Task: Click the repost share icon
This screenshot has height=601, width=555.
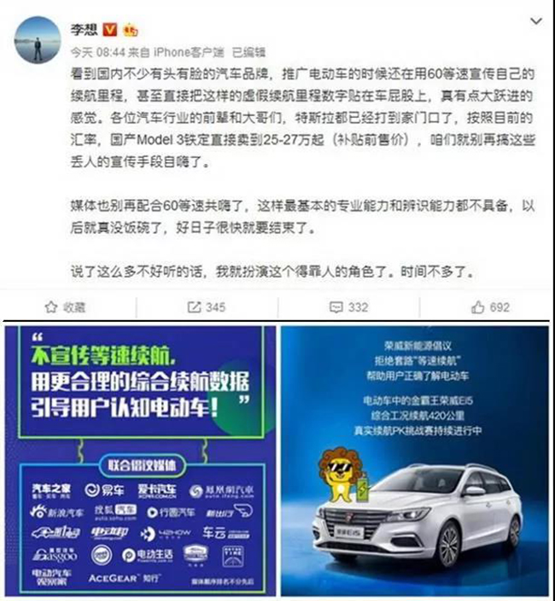Action: [194, 307]
